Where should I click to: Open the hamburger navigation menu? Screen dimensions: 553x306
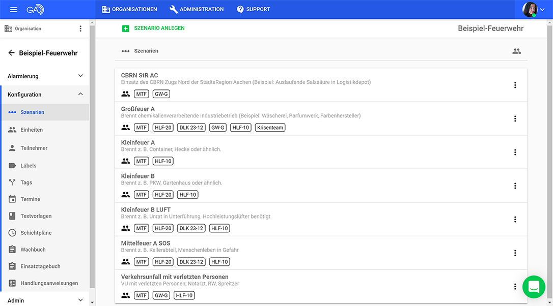(x=14, y=10)
